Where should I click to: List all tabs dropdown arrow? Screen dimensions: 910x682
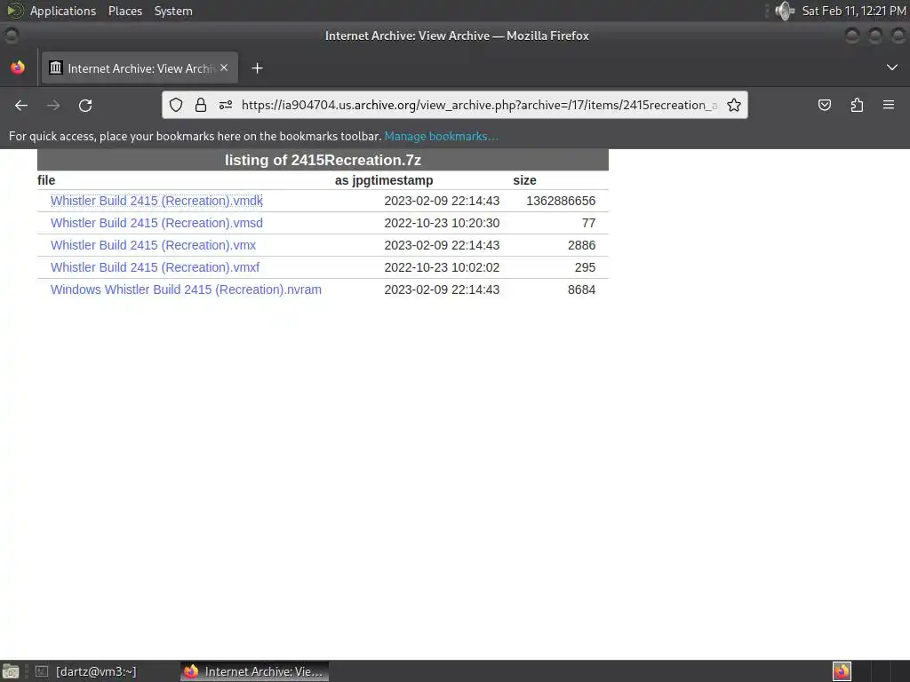pos(892,67)
